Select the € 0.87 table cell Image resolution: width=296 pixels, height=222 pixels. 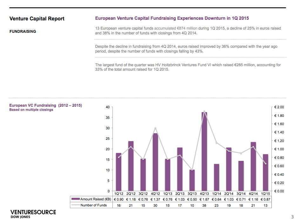(266, 199)
